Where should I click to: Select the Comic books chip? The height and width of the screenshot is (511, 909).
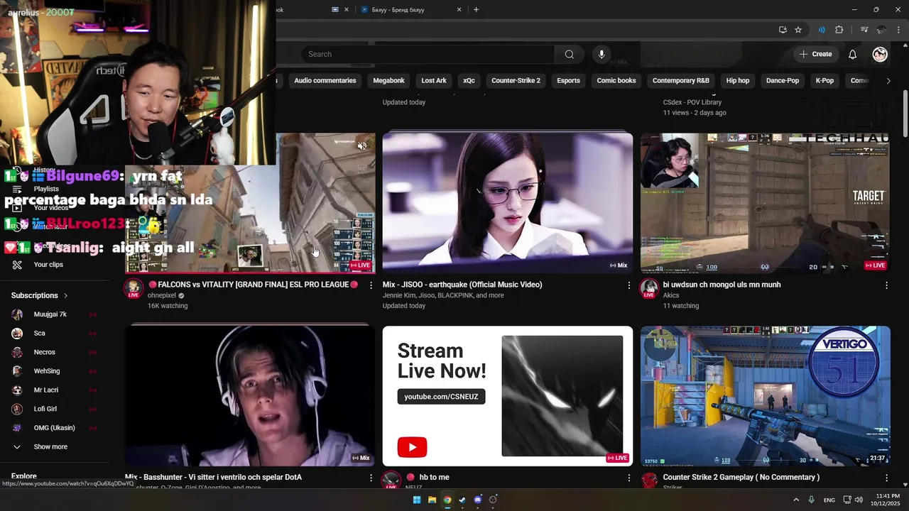(x=616, y=81)
